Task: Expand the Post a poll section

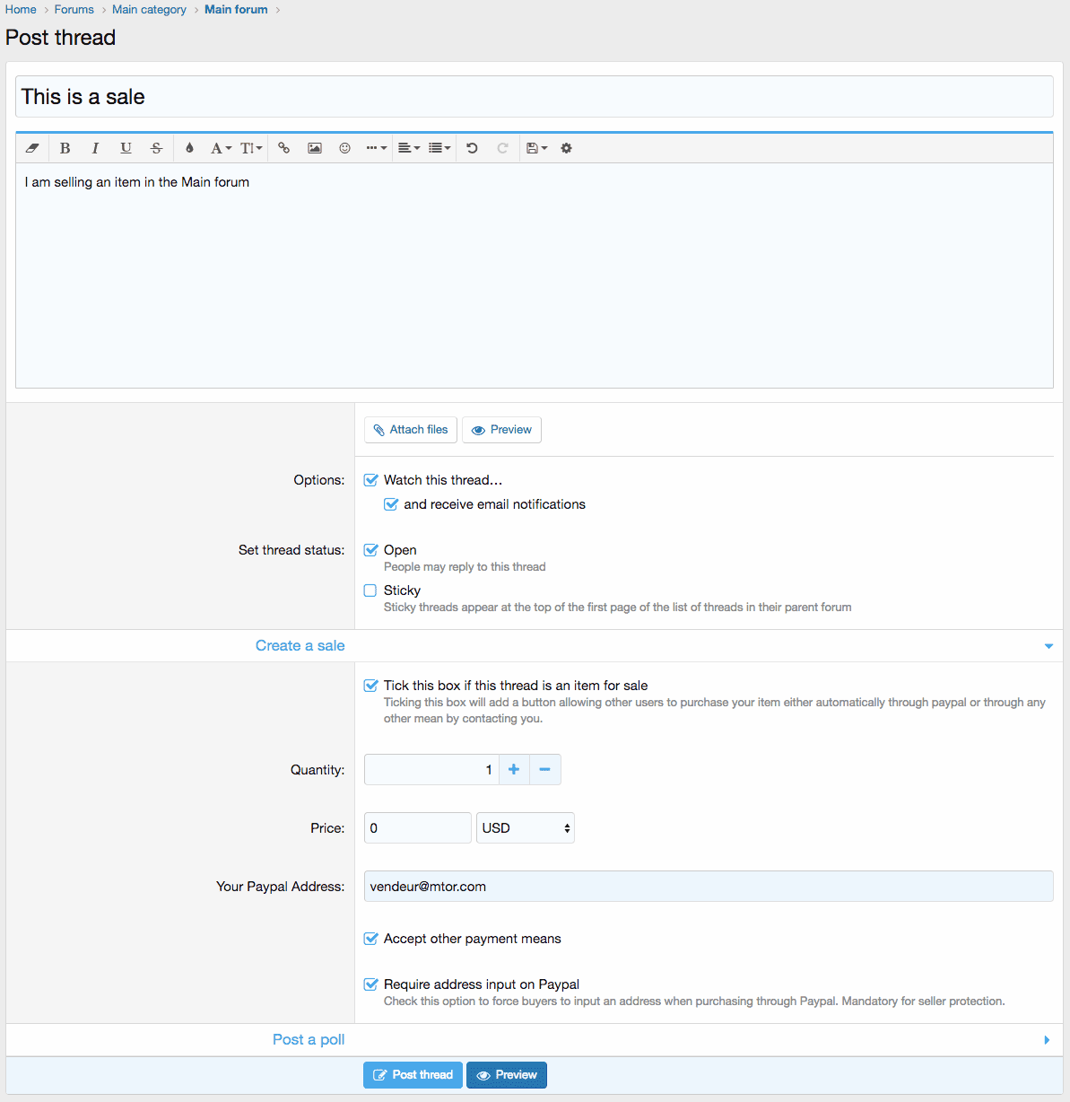Action: pyautogui.click(x=1047, y=1040)
